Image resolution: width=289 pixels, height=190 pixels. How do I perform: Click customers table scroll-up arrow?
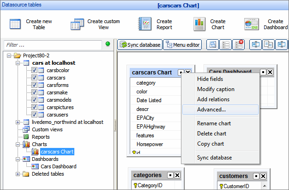(265, 186)
